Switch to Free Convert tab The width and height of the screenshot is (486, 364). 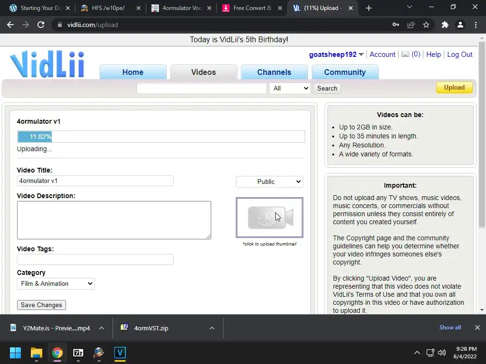[x=252, y=8]
